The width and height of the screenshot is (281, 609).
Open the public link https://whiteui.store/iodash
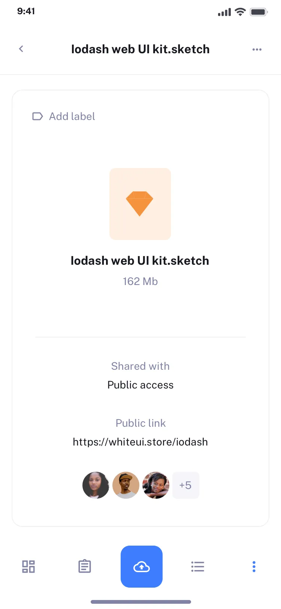click(x=140, y=442)
